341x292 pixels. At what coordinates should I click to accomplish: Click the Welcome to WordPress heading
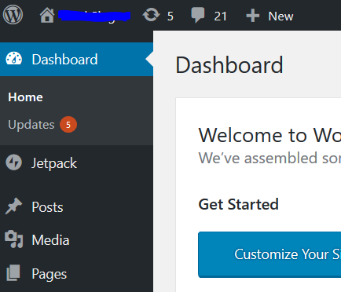pos(269,135)
